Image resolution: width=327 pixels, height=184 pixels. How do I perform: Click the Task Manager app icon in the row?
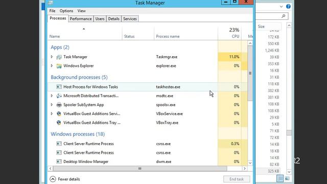(x=59, y=57)
